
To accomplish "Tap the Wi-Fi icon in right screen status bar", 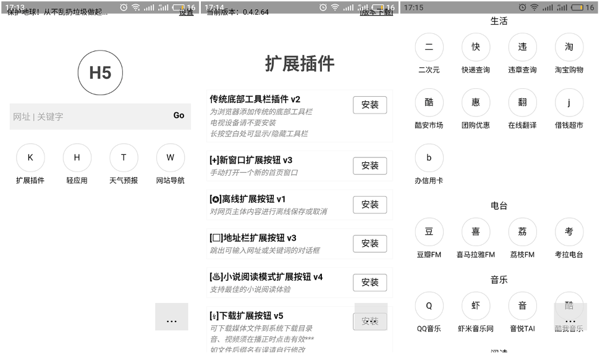I will pyautogui.click(x=535, y=7).
